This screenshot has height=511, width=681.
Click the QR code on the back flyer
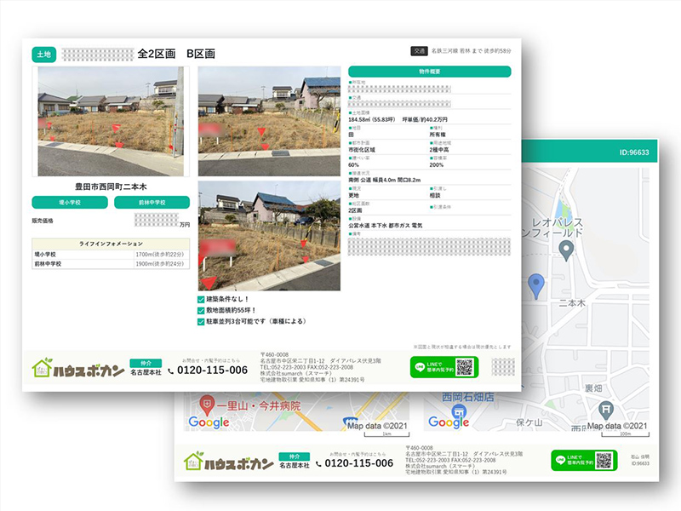point(604,460)
